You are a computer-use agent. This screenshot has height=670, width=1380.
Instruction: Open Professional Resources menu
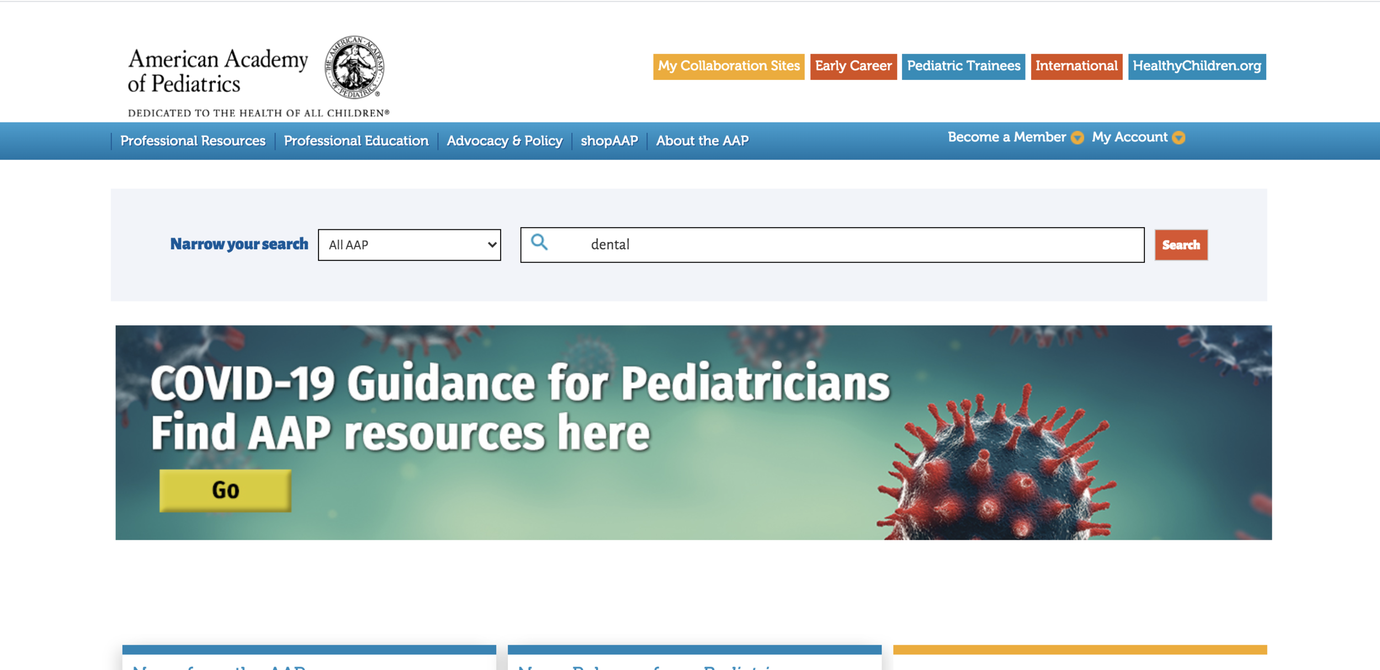[193, 141]
